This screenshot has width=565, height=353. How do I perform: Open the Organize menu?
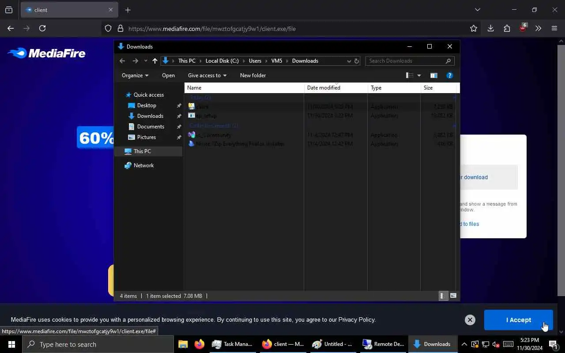[135, 75]
